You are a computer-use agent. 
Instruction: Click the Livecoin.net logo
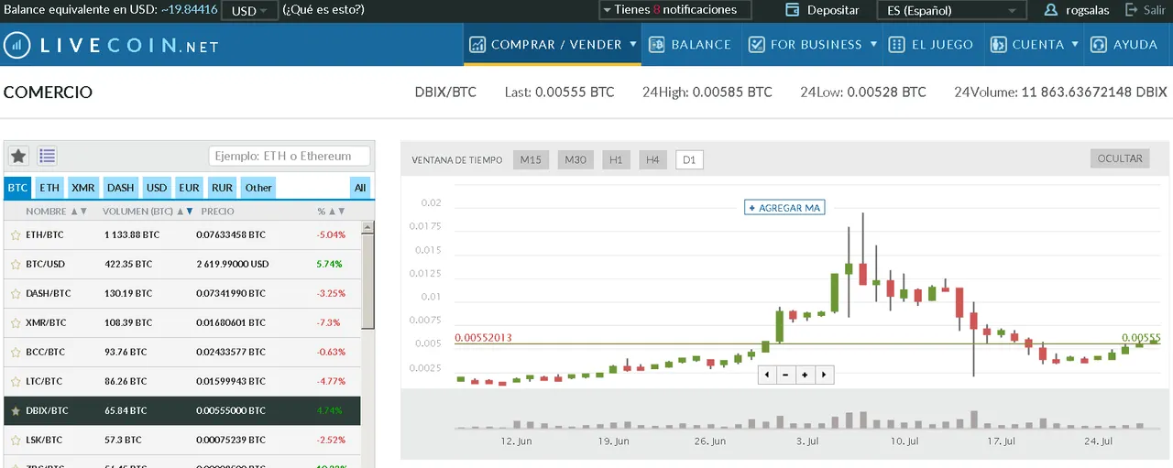click(x=111, y=45)
